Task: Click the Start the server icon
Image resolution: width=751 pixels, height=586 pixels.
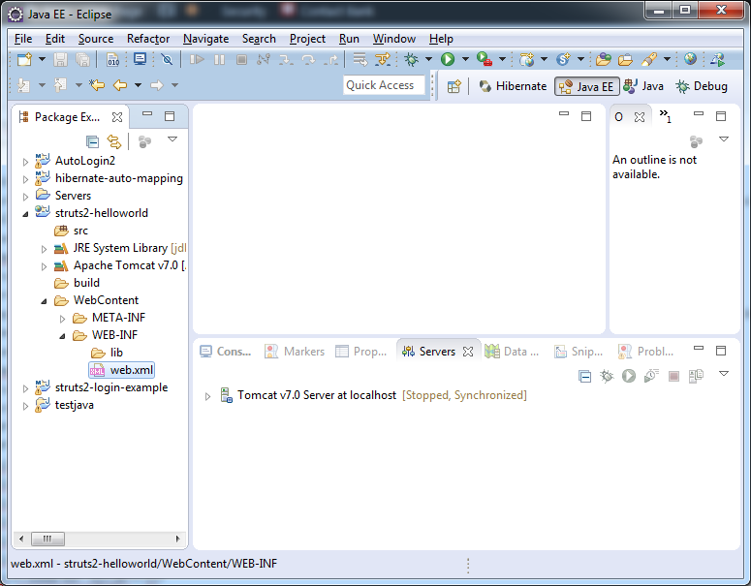Action: (628, 376)
